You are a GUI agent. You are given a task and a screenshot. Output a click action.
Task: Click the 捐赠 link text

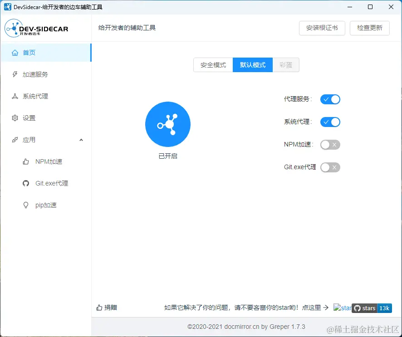[111, 308]
